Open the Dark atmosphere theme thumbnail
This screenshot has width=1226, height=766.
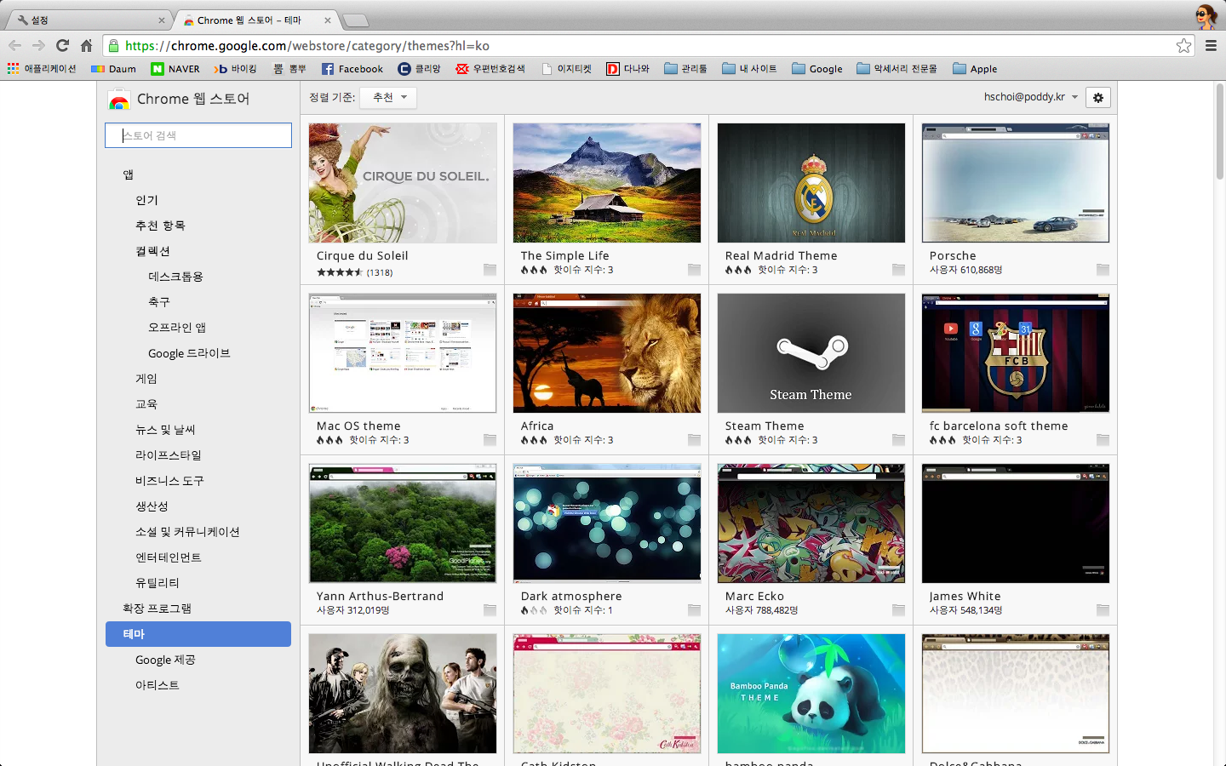pos(607,523)
